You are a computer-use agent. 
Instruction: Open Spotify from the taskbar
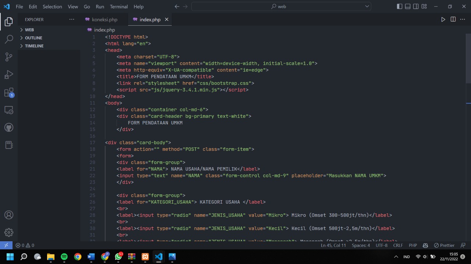pyautogui.click(x=64, y=257)
